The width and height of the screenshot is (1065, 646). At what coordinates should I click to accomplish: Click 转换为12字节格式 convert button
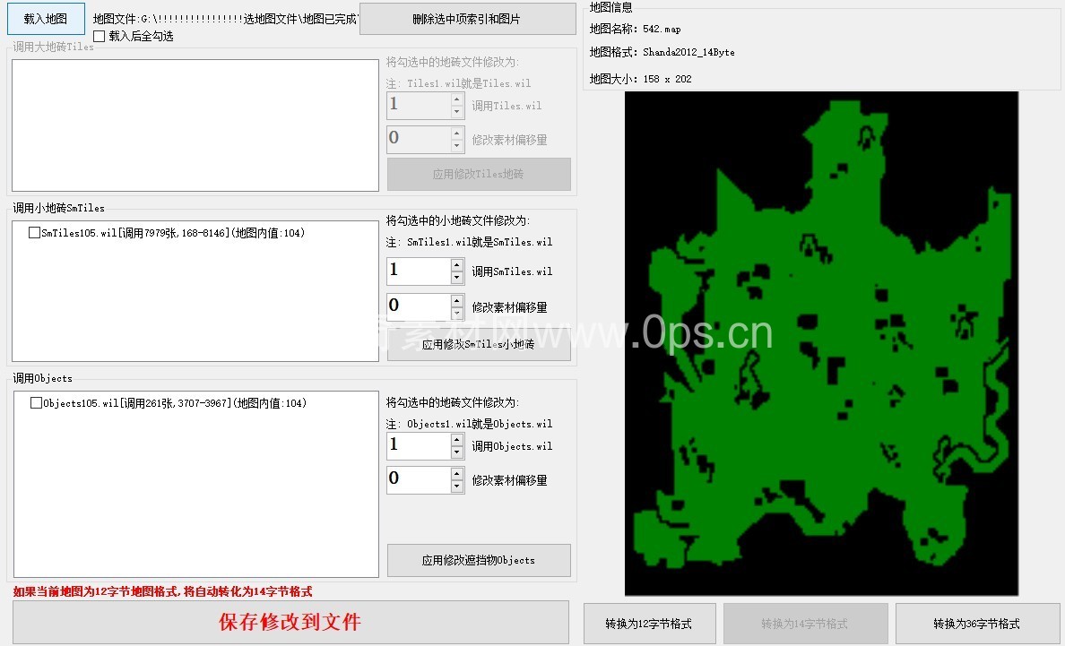[649, 624]
